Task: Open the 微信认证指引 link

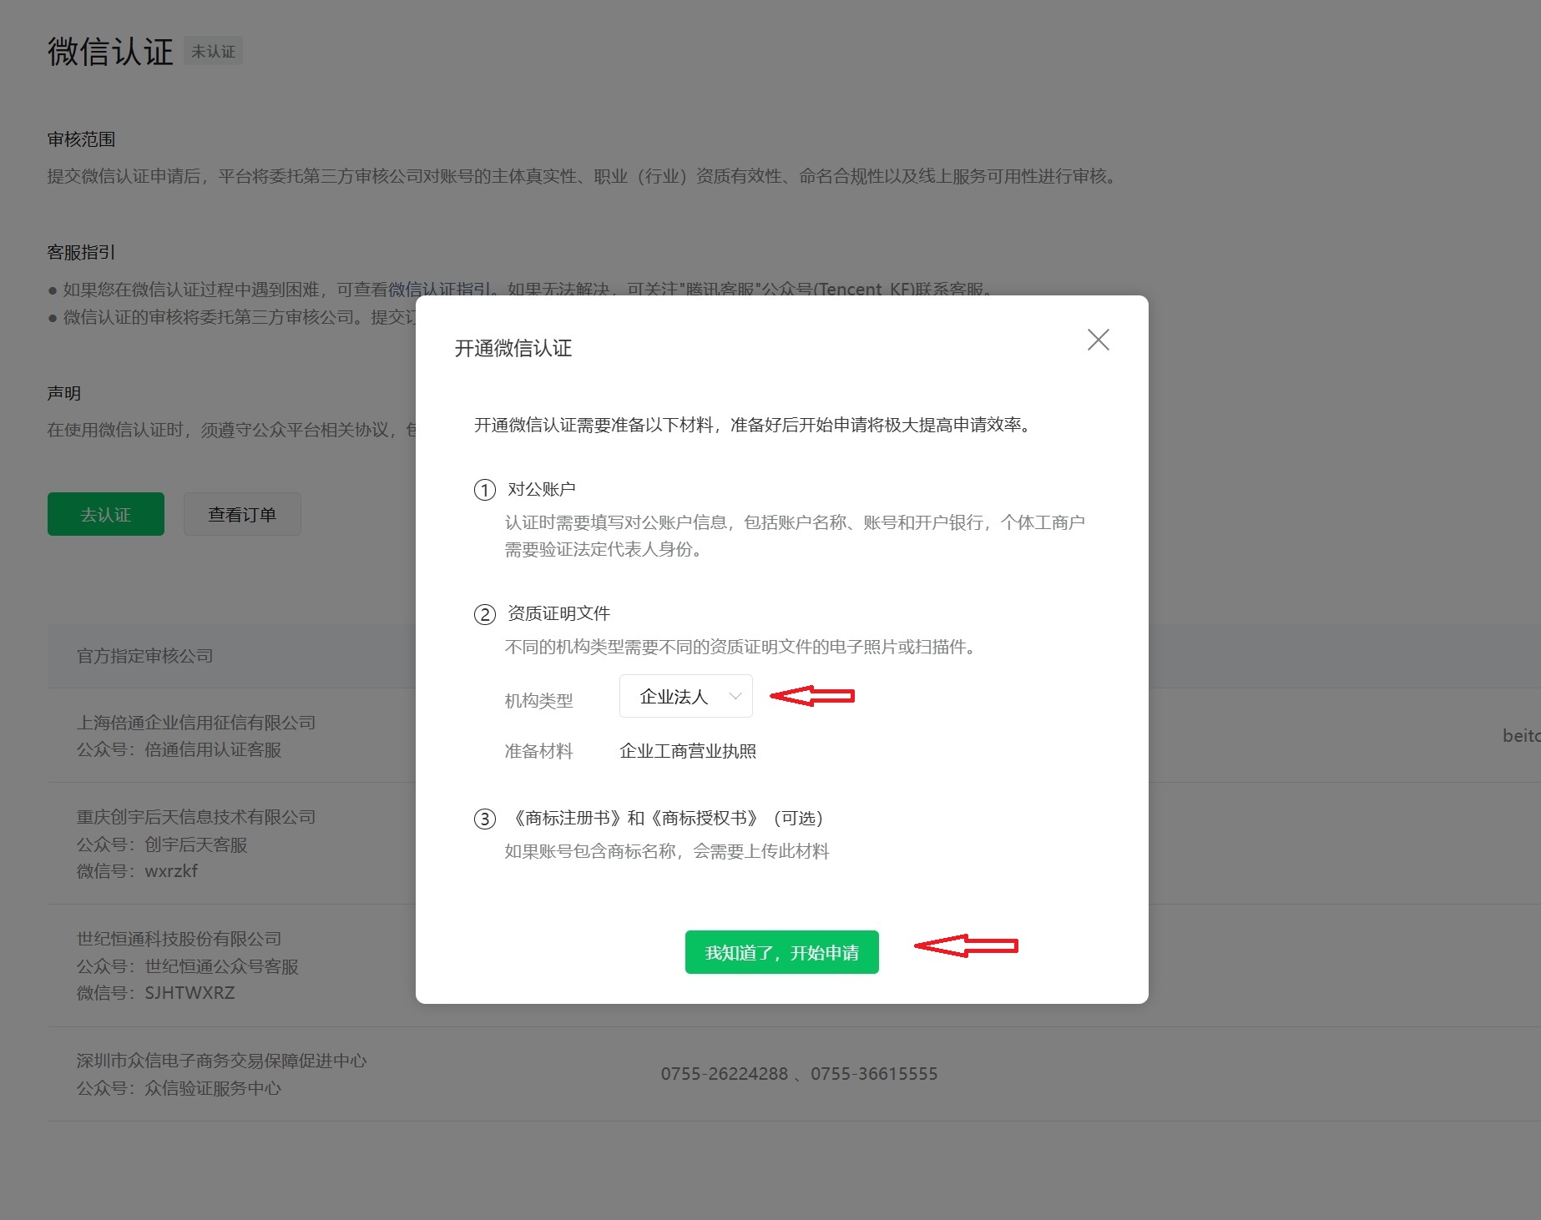Action: point(439,289)
